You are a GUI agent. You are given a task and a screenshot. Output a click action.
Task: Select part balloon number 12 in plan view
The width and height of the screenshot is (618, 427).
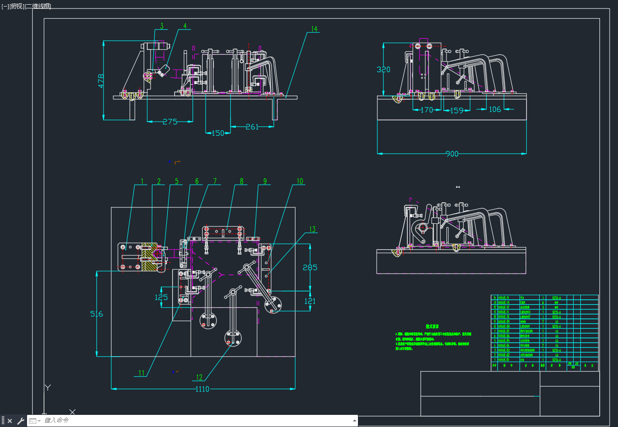199,378
